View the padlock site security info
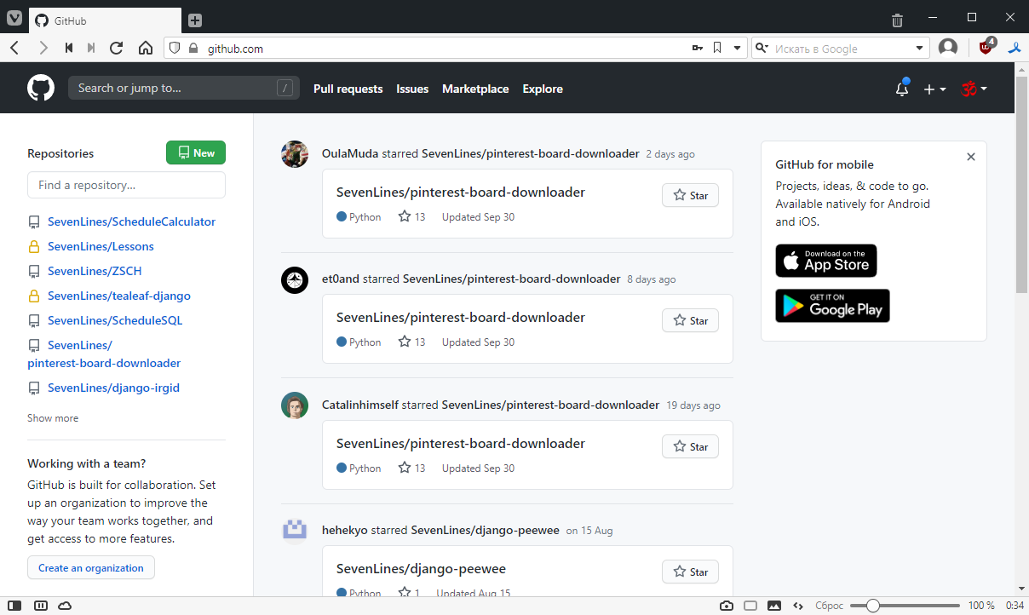This screenshot has width=1029, height=615. 193,49
